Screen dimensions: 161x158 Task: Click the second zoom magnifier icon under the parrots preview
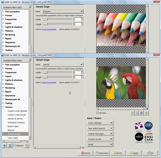[x=137, y=113]
